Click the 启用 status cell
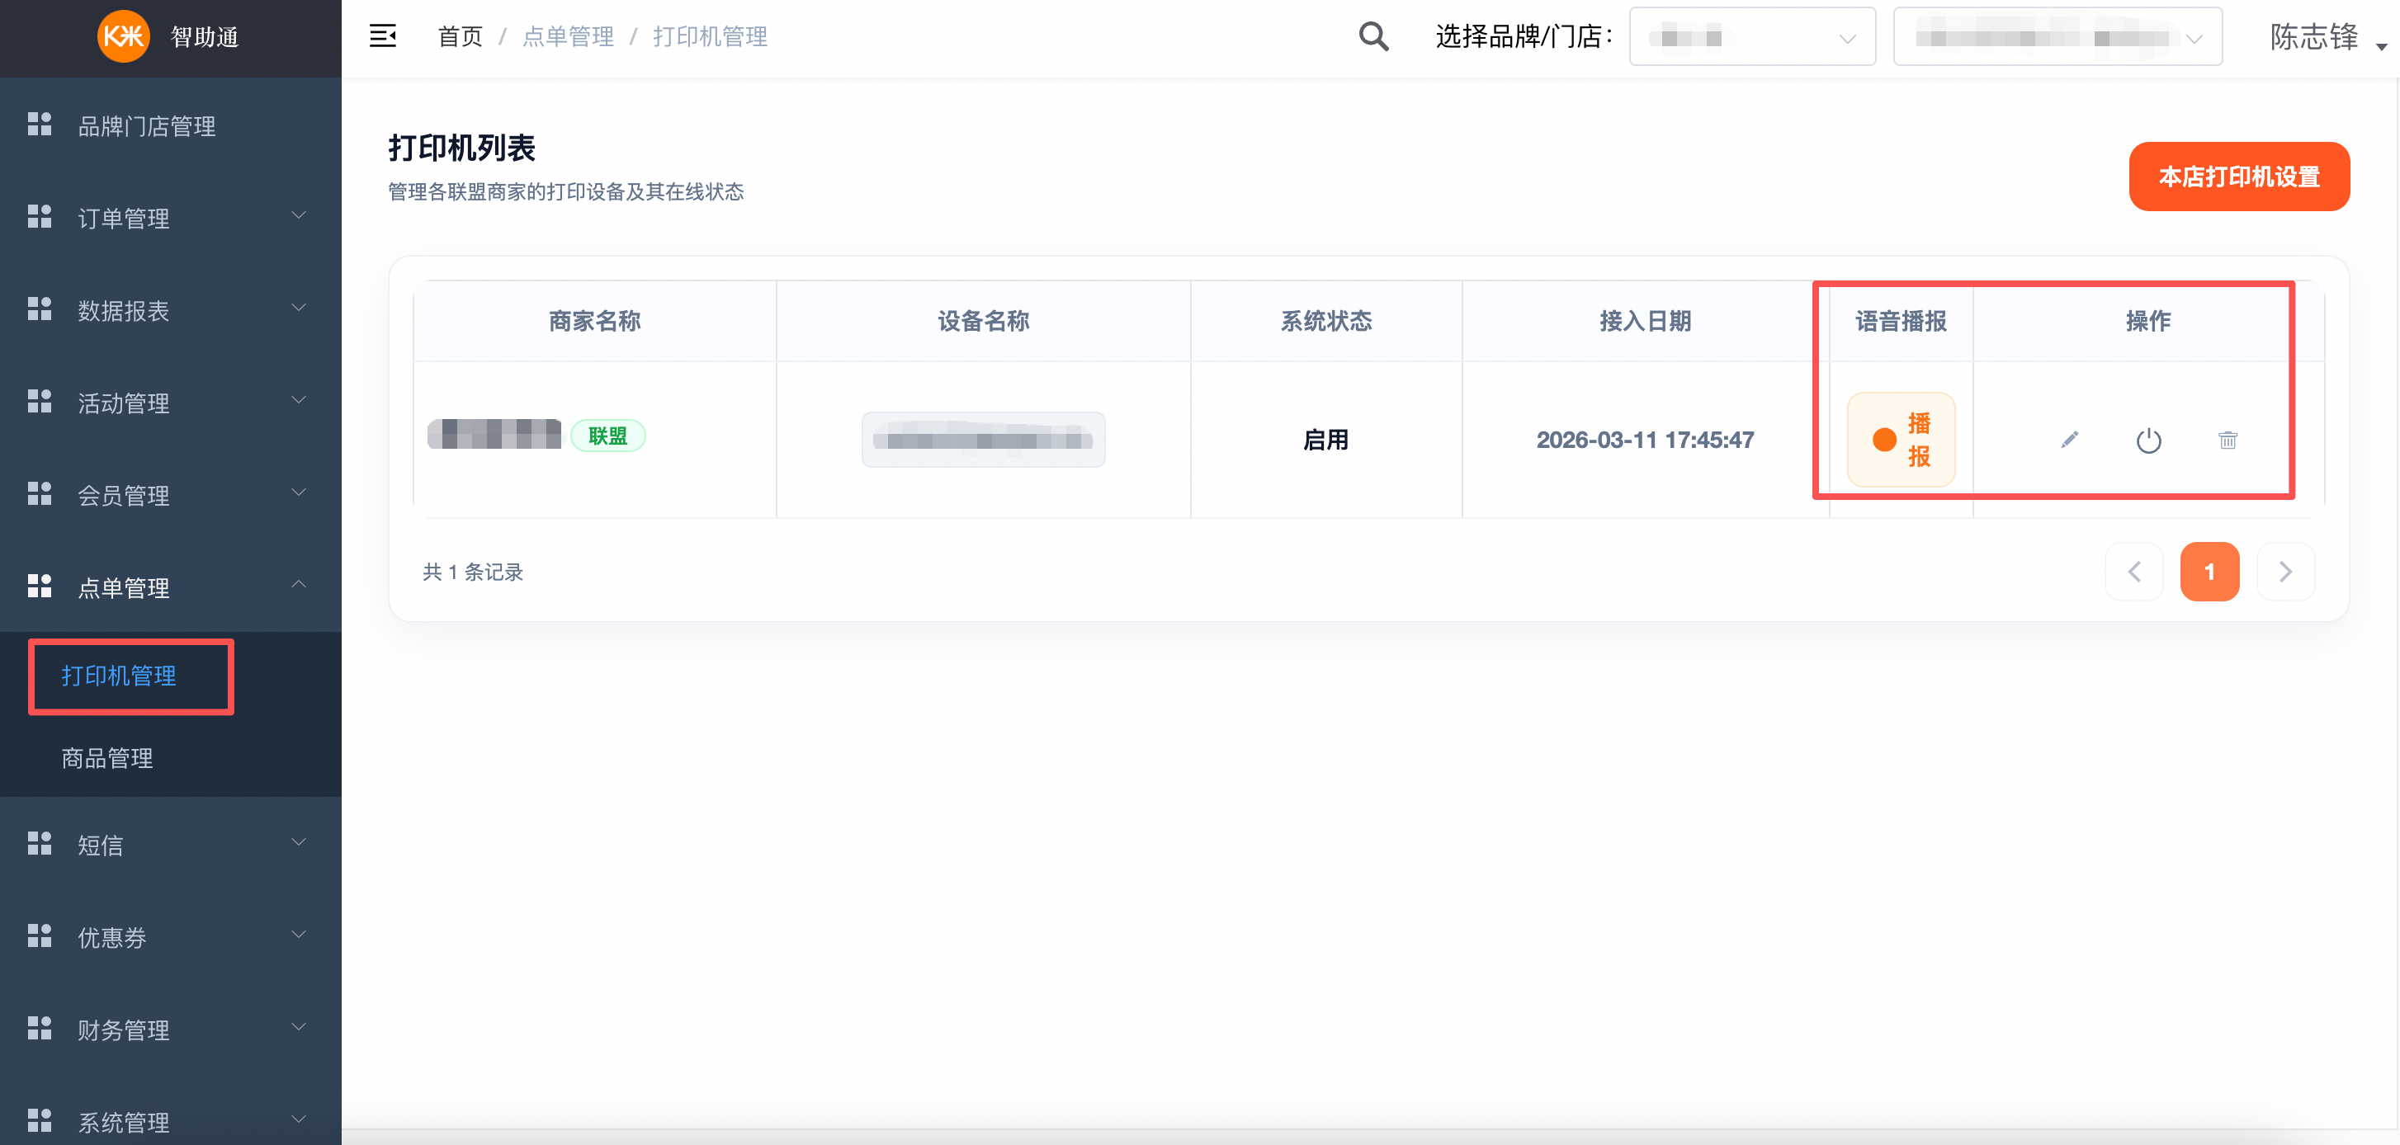This screenshot has height=1145, width=2400. click(x=1325, y=440)
